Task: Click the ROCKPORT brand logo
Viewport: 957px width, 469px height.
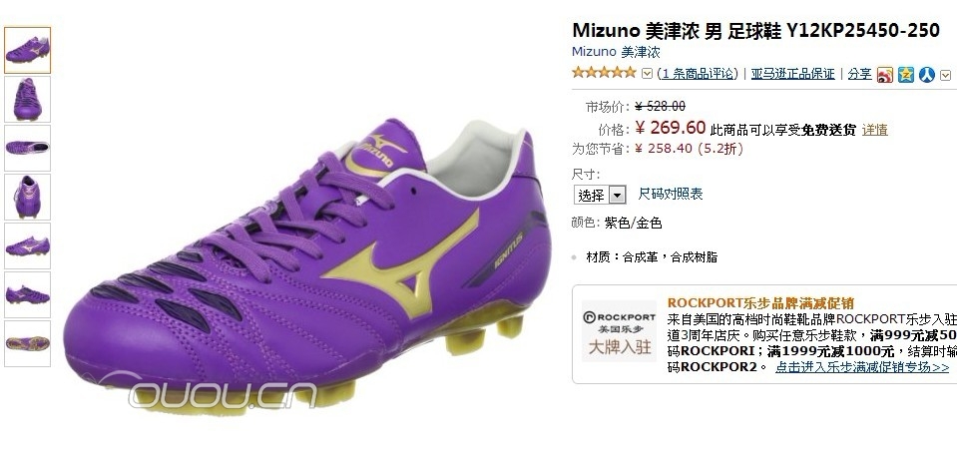Action: (x=619, y=331)
